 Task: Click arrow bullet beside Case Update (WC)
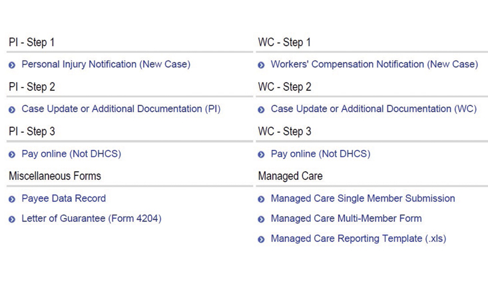point(261,109)
